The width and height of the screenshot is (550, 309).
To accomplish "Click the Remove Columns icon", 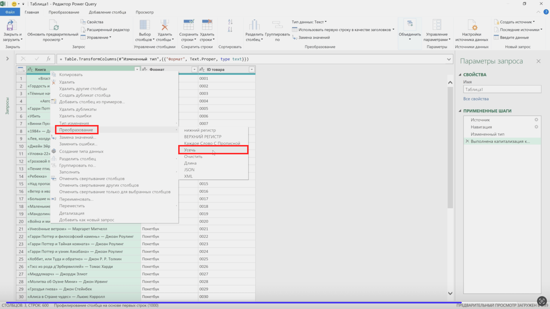I will (164, 25).
